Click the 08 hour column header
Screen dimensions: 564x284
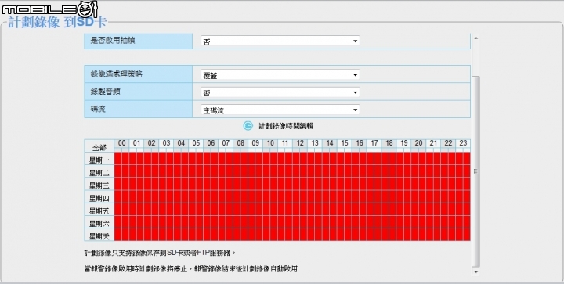[x=240, y=143]
